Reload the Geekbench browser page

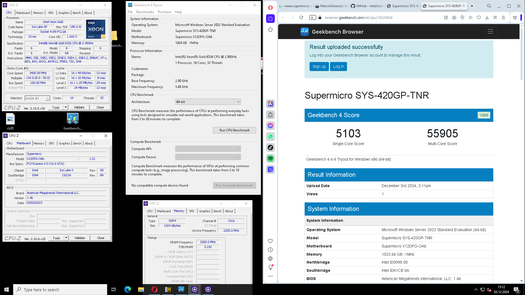coord(301,17)
